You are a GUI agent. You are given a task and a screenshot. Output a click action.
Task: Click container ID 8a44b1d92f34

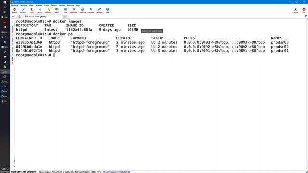pyautogui.click(x=29, y=51)
